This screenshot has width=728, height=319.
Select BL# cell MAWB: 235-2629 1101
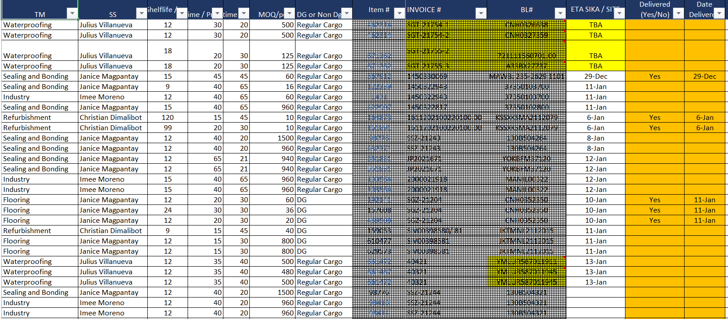(x=527, y=77)
